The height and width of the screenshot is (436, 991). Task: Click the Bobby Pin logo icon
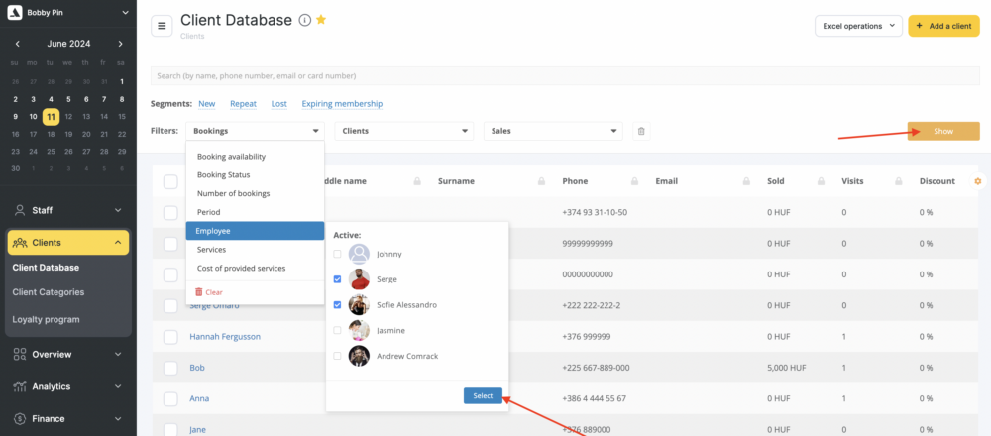(x=15, y=12)
